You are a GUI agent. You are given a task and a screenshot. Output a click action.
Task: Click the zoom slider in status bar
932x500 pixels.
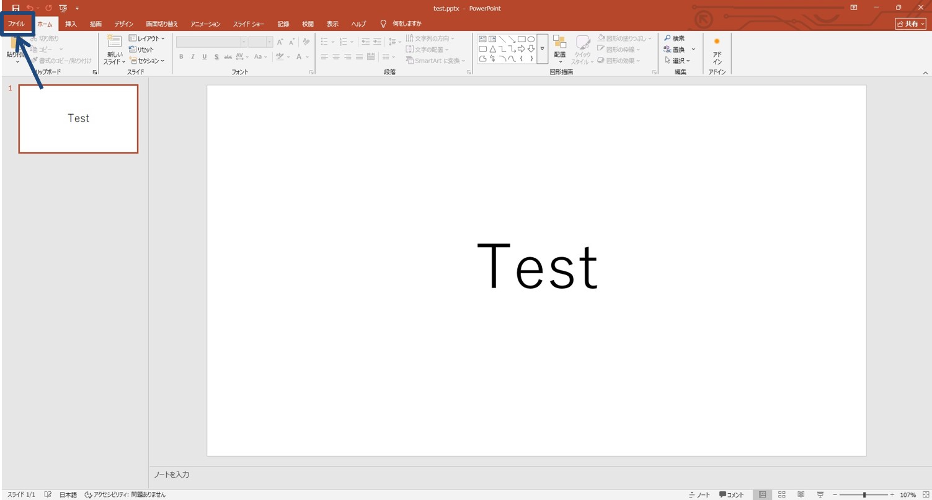(x=864, y=494)
